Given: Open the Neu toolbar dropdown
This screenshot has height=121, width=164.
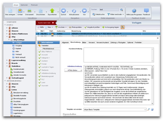Looking at the screenshot, I should (x=49, y=27).
